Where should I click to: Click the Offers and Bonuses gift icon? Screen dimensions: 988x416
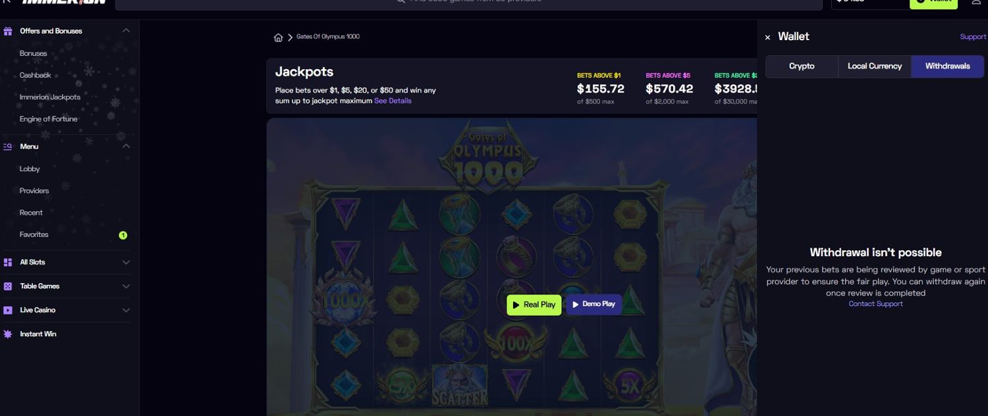coord(8,31)
